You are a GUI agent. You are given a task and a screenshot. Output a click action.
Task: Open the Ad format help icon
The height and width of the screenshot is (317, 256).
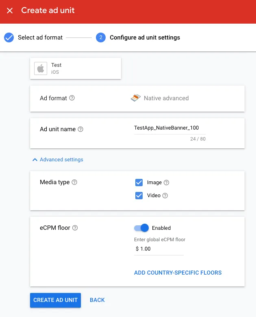tap(72, 98)
